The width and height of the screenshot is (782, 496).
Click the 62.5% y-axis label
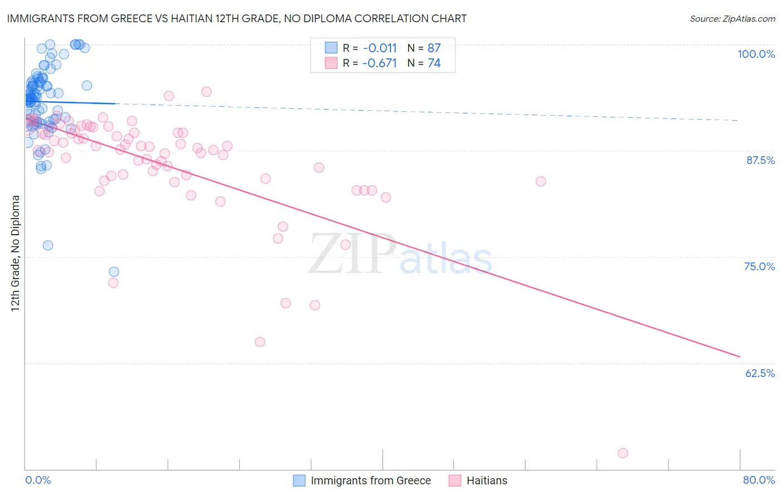click(x=760, y=373)
